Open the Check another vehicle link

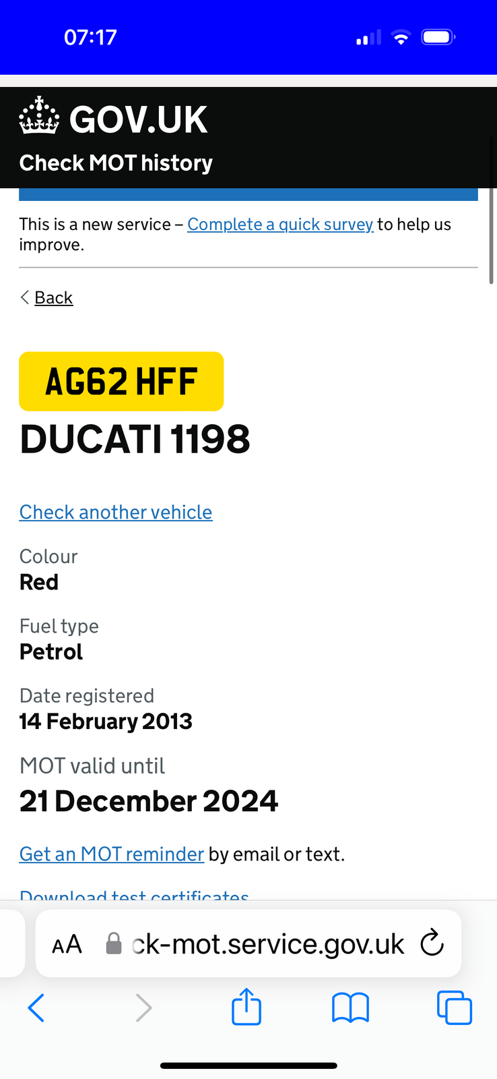[116, 512]
